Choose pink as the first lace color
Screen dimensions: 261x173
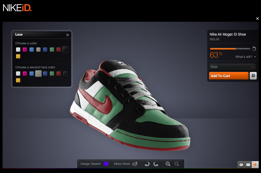click(25, 50)
